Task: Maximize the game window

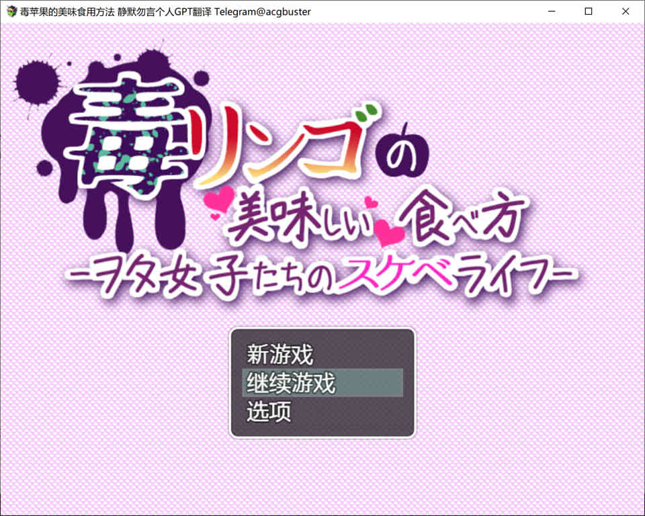Action: pos(589,11)
